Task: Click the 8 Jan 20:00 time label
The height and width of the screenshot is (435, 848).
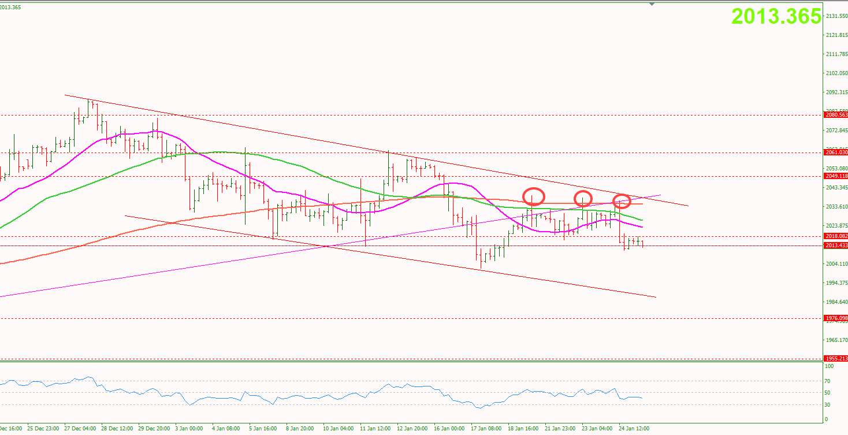Action: pos(300,429)
